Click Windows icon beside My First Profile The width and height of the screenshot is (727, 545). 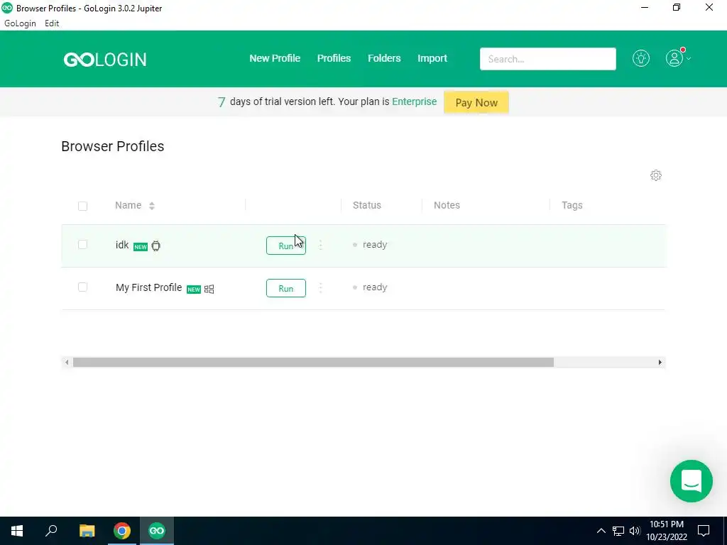(x=209, y=290)
